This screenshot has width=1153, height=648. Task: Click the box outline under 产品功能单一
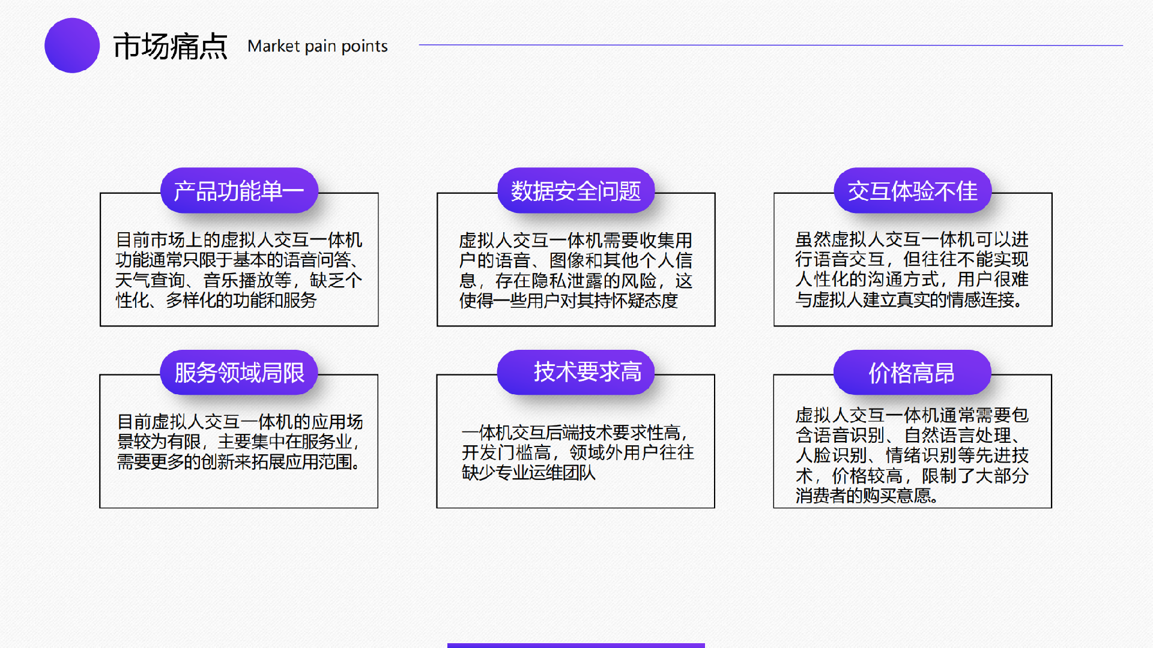click(x=239, y=326)
